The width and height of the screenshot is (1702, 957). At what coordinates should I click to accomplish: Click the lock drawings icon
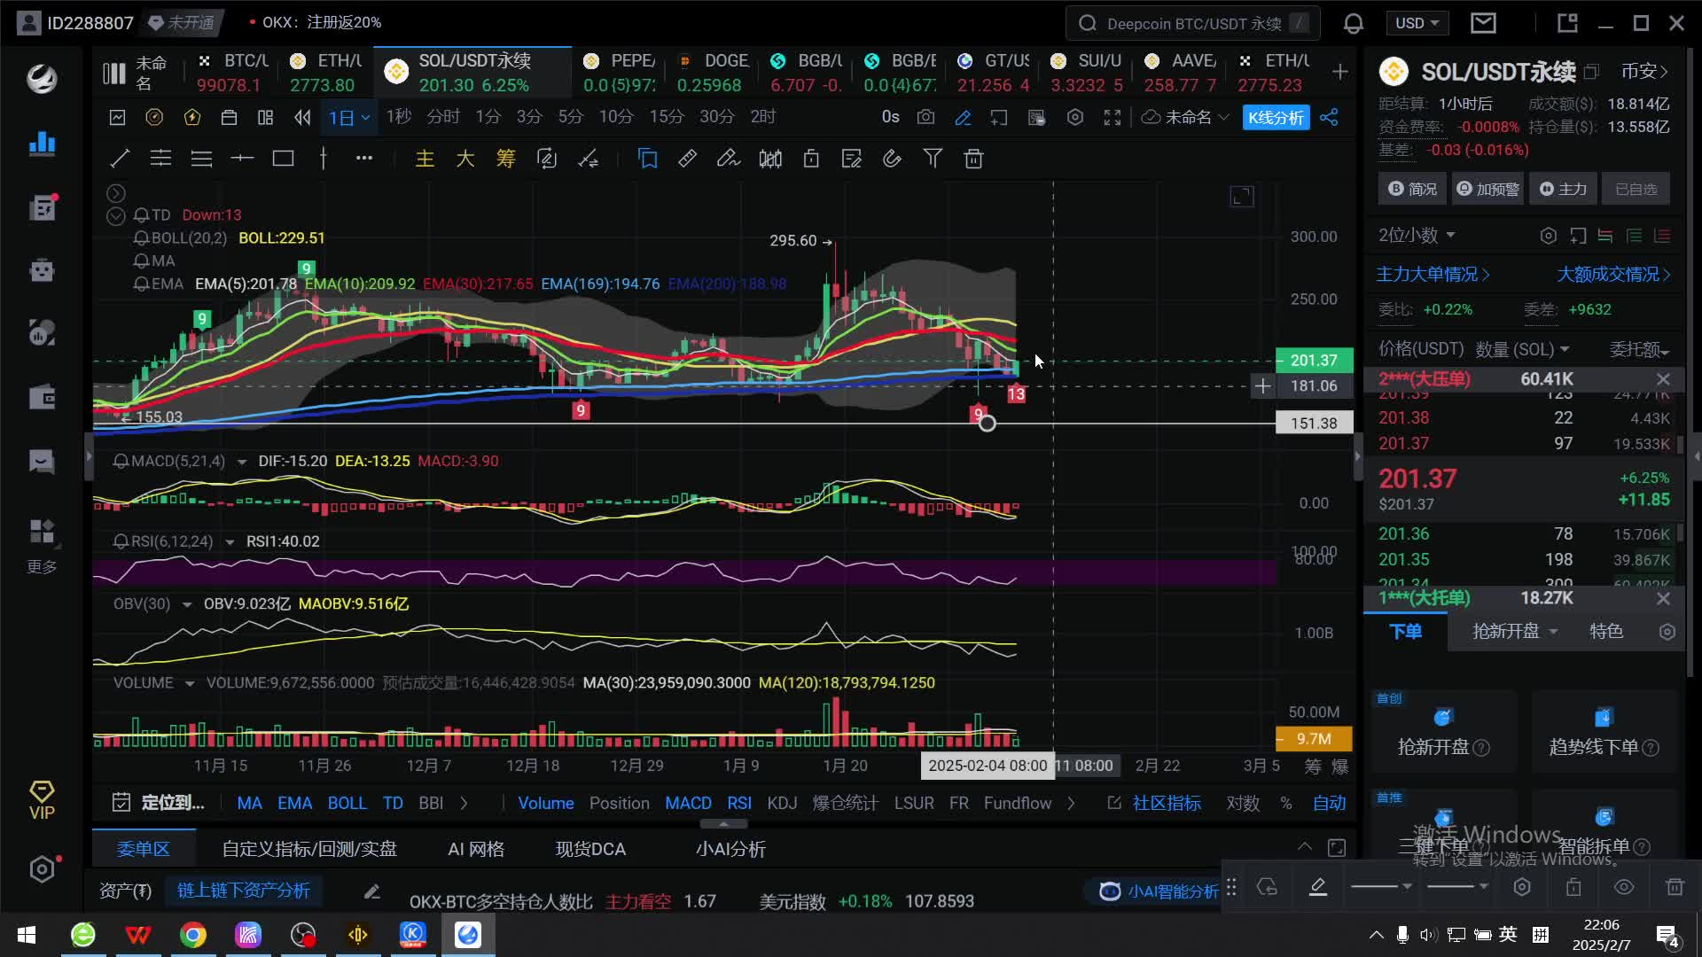(810, 159)
